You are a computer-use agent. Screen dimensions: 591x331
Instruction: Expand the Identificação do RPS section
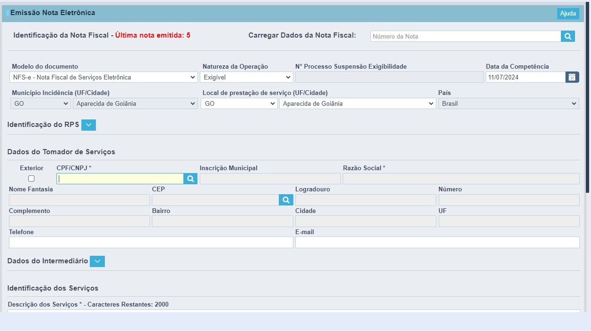coord(88,125)
